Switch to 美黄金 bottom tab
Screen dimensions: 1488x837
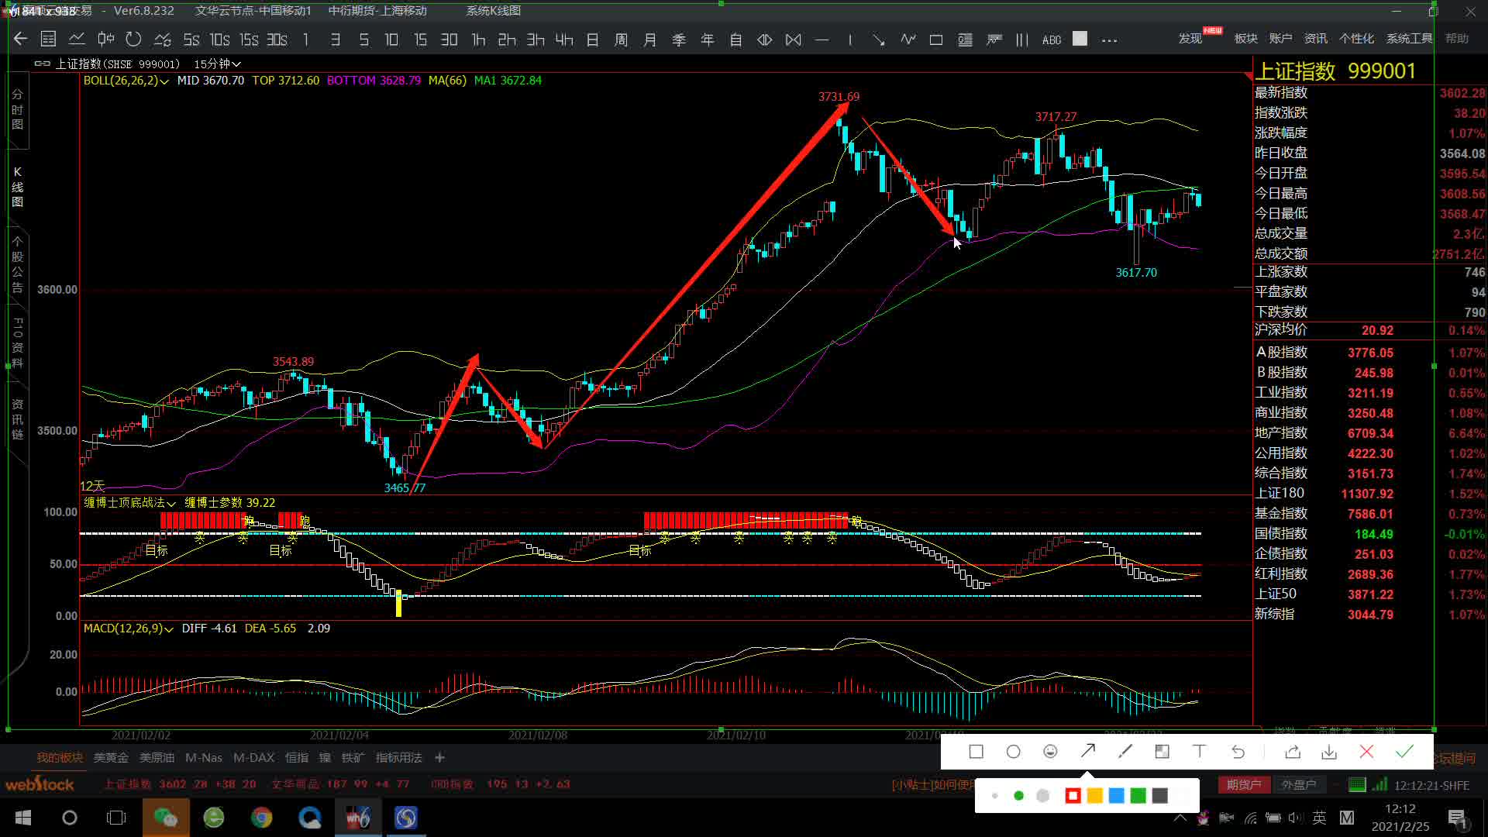[111, 757]
